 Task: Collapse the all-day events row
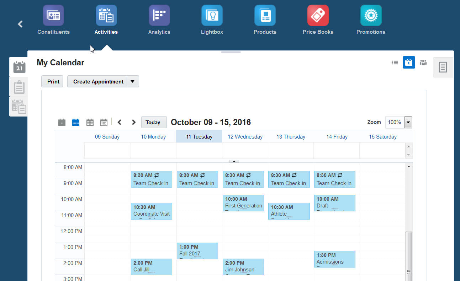pyautogui.click(x=234, y=161)
